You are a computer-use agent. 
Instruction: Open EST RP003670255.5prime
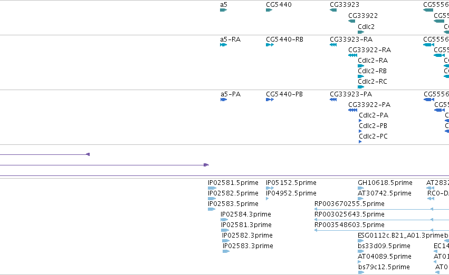[381, 209]
